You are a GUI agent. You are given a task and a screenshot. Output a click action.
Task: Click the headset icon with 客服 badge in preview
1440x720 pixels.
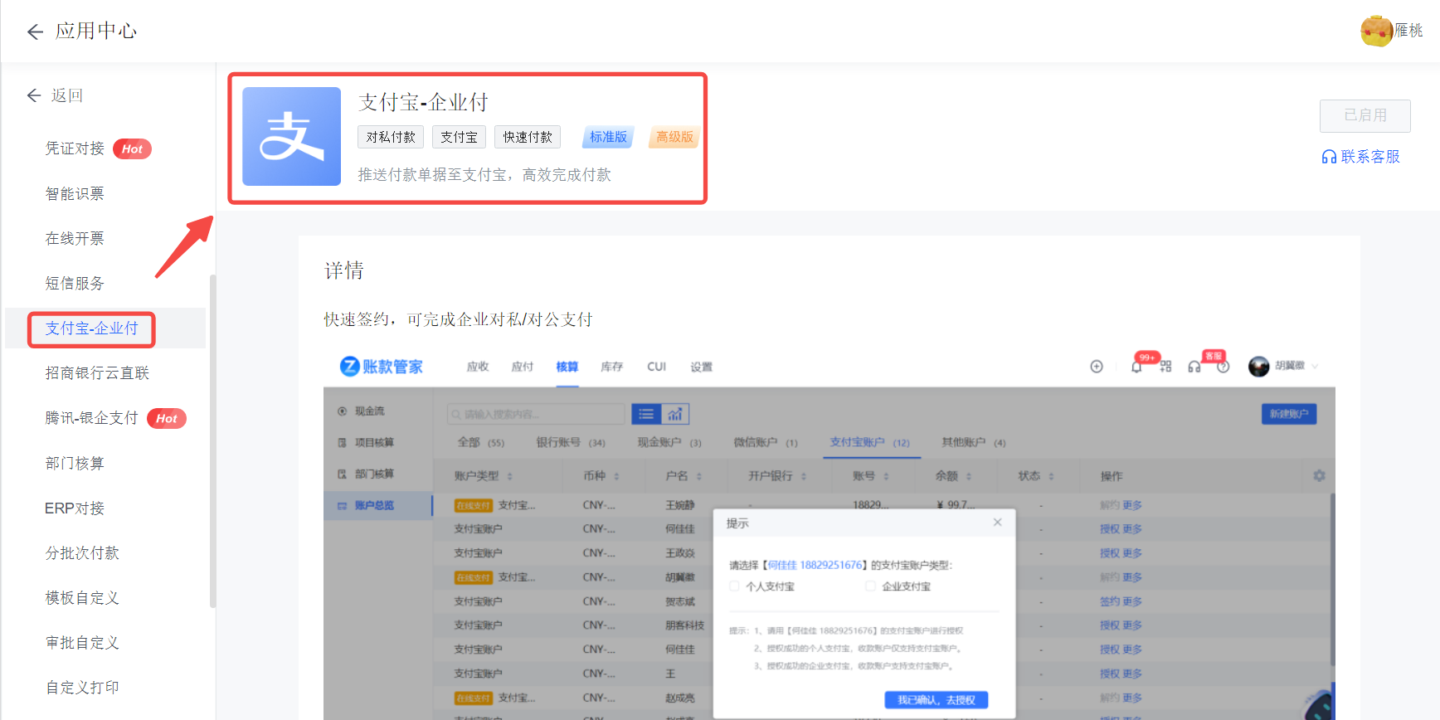click(x=1194, y=367)
